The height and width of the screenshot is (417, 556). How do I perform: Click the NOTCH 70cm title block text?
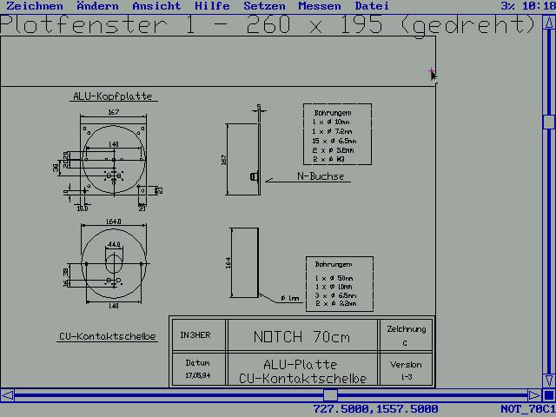pyautogui.click(x=301, y=336)
